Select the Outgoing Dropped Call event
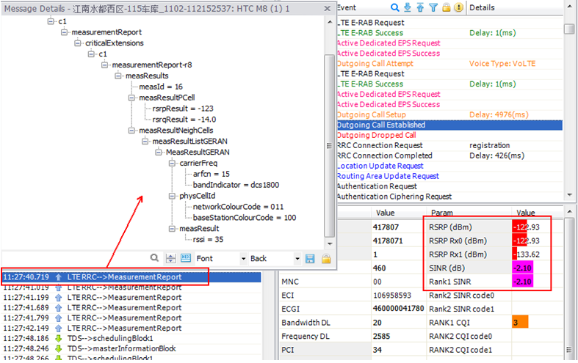The image size is (578, 363). tap(449, 136)
